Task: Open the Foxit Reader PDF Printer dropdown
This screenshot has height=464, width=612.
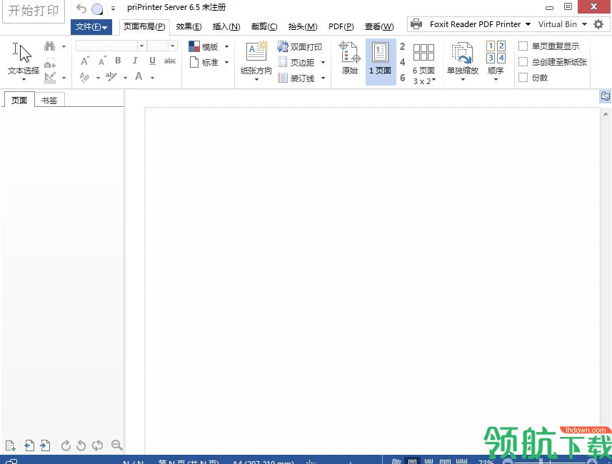Action: click(x=528, y=24)
